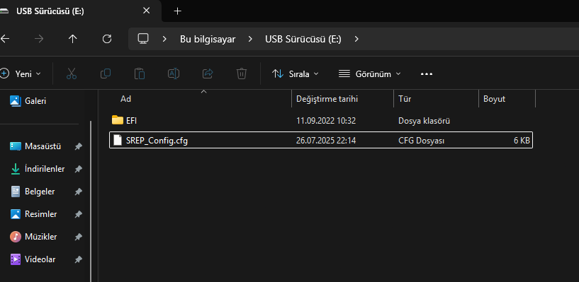Viewport: 579px width, 282px height.
Task: Click pin icon next to Videolar
Action: tap(78, 259)
